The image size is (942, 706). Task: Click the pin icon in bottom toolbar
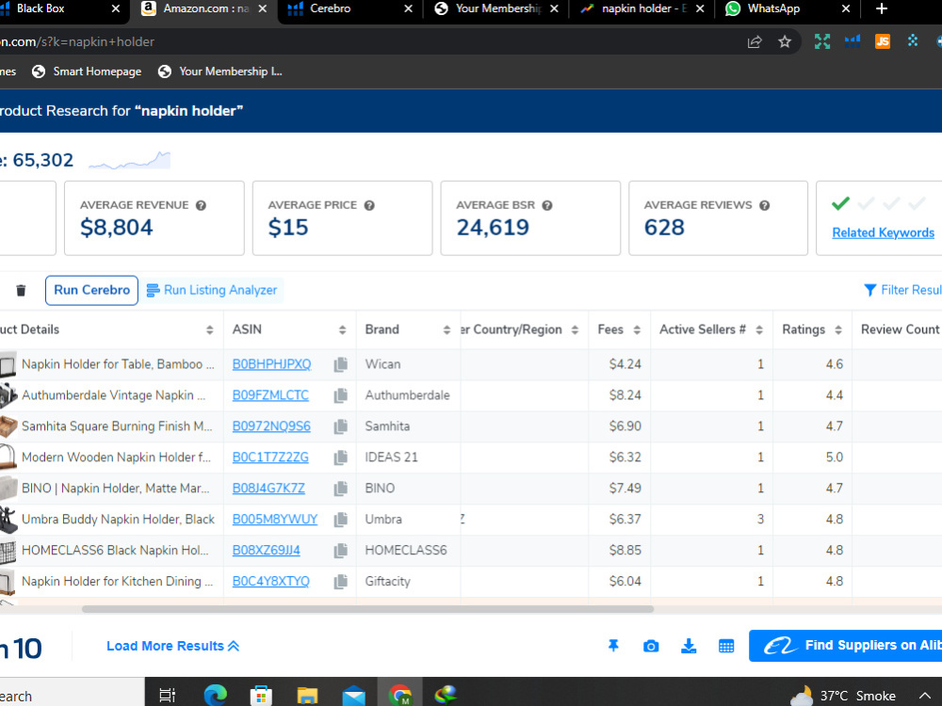[613, 646]
